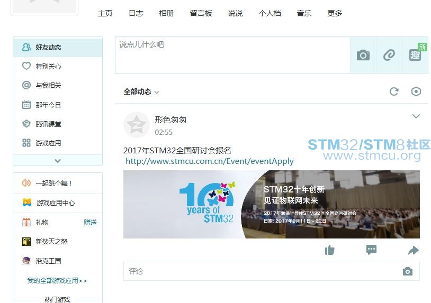Expand the 全部动态 feed filter dropdown
Image resolution: width=431 pixels, height=303 pixels.
coord(141,92)
